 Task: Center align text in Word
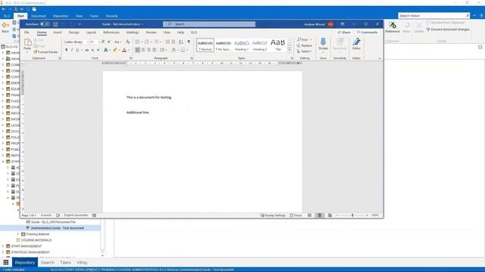click(x=143, y=50)
